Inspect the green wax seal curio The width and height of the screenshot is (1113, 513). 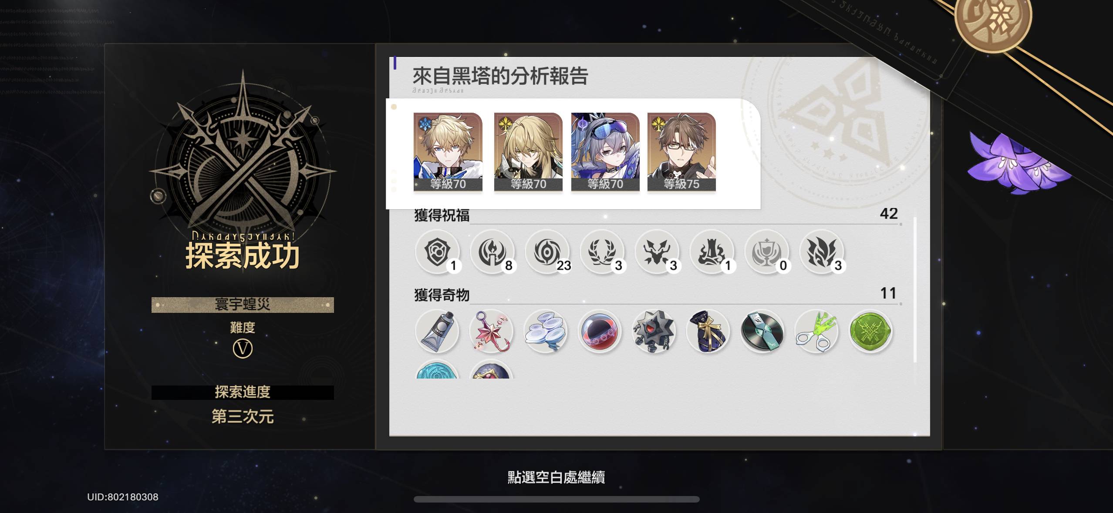(871, 331)
